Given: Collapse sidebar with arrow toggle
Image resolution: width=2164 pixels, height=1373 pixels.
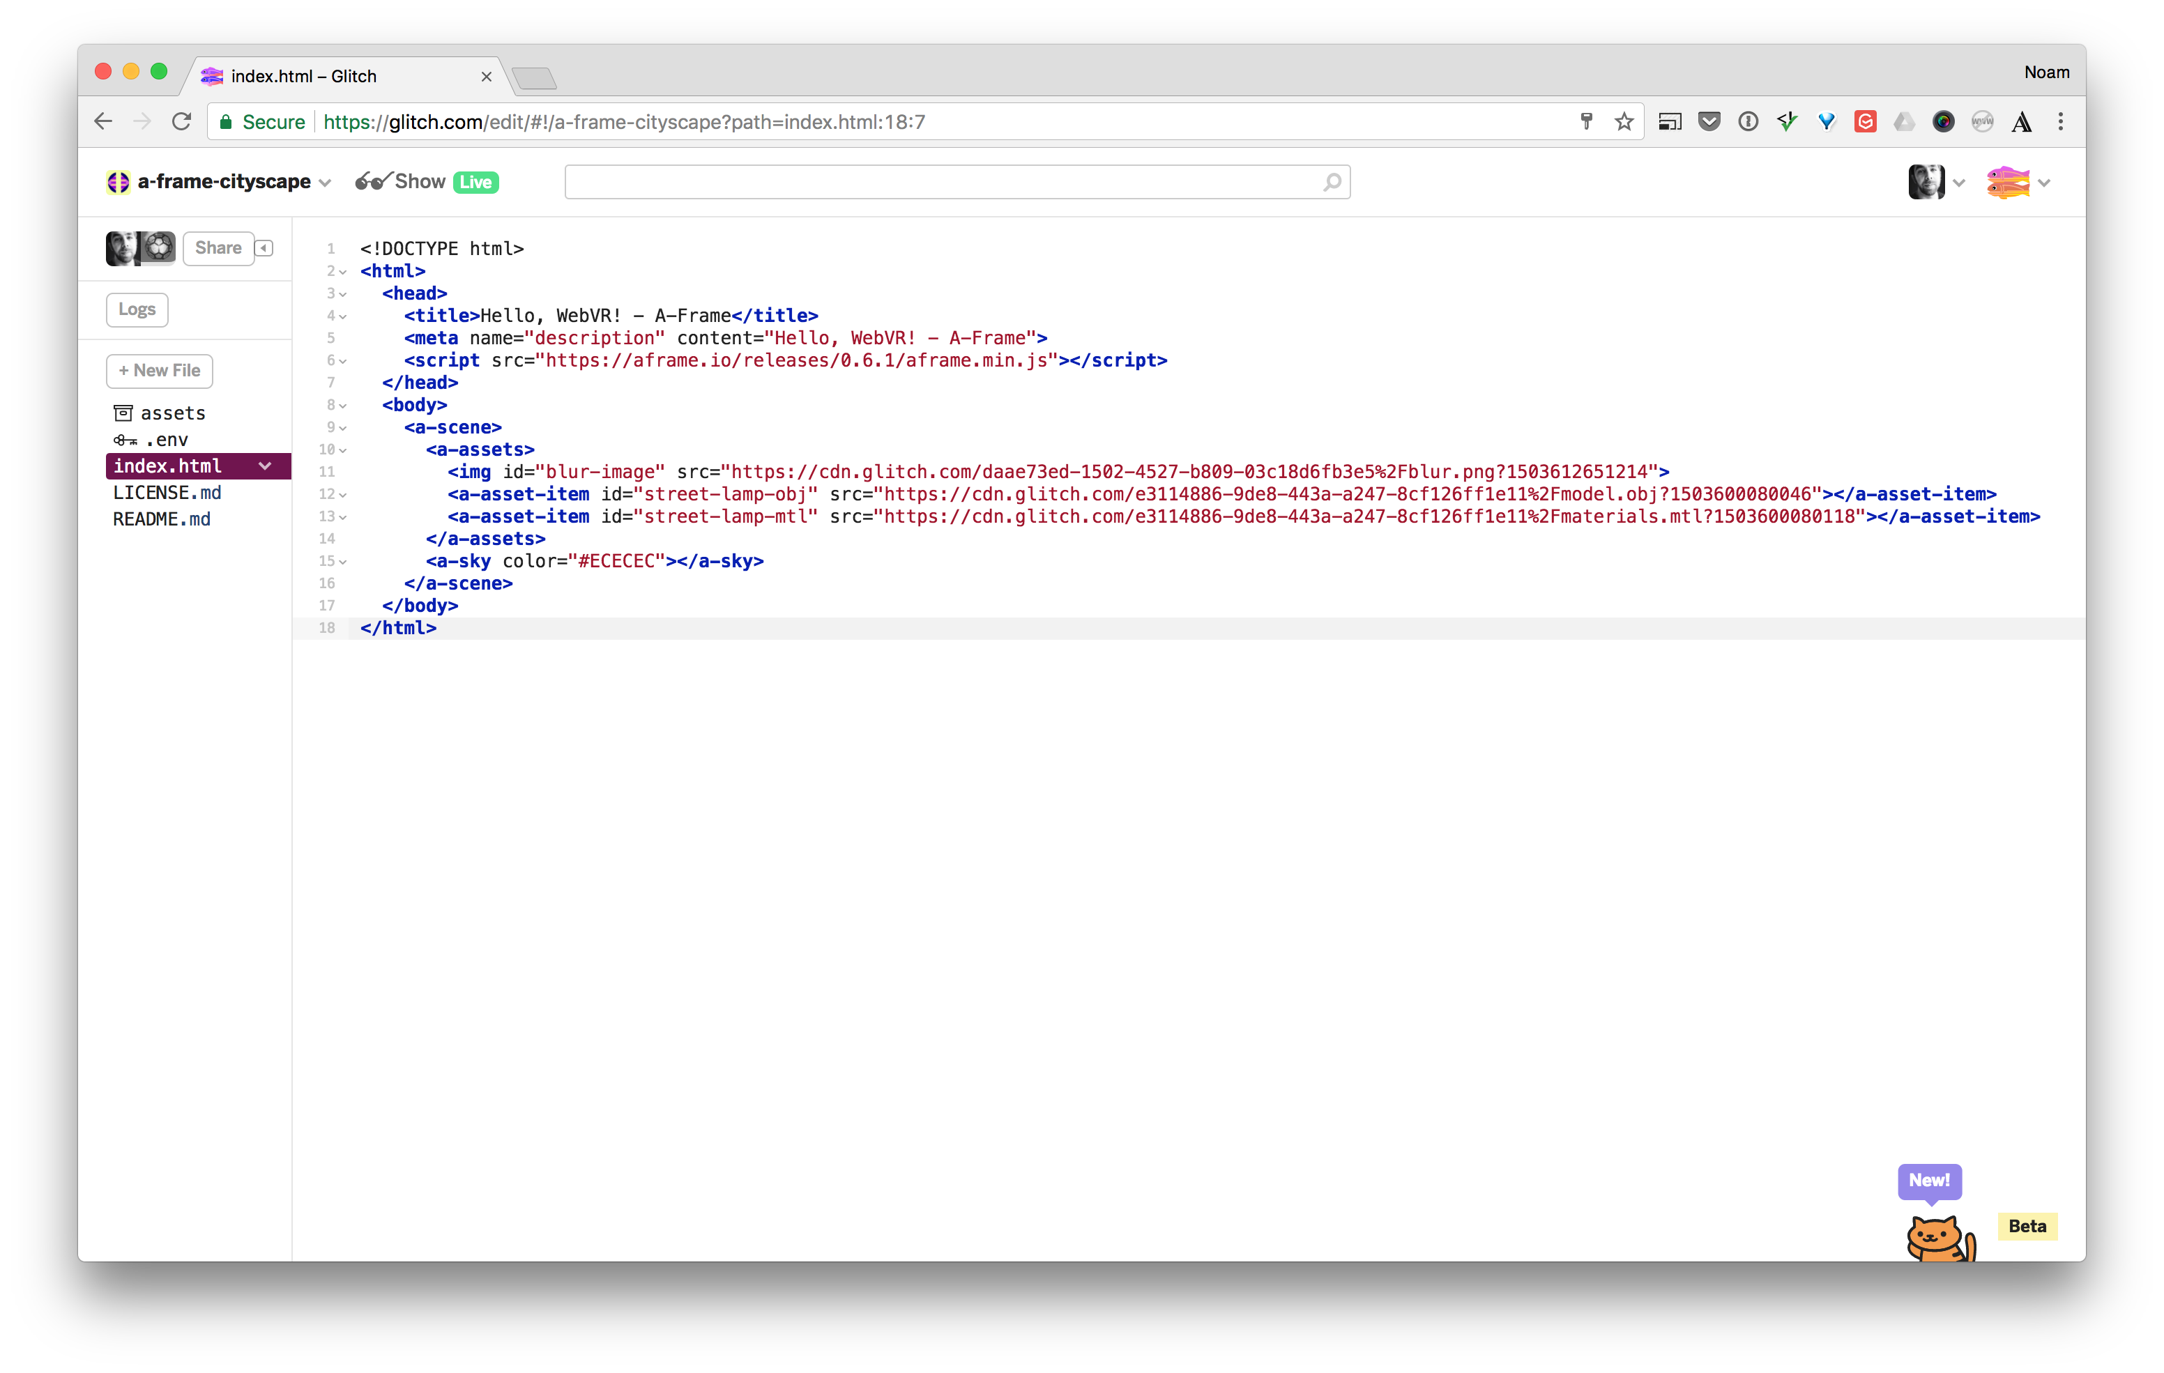Looking at the screenshot, I should tap(264, 248).
